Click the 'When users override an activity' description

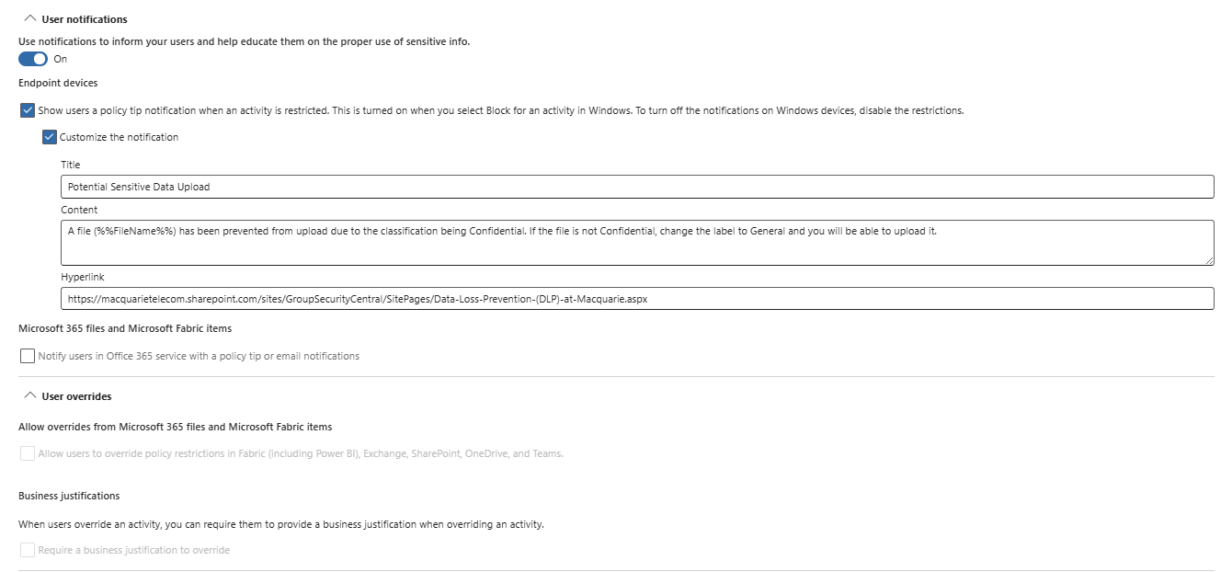[x=281, y=524]
